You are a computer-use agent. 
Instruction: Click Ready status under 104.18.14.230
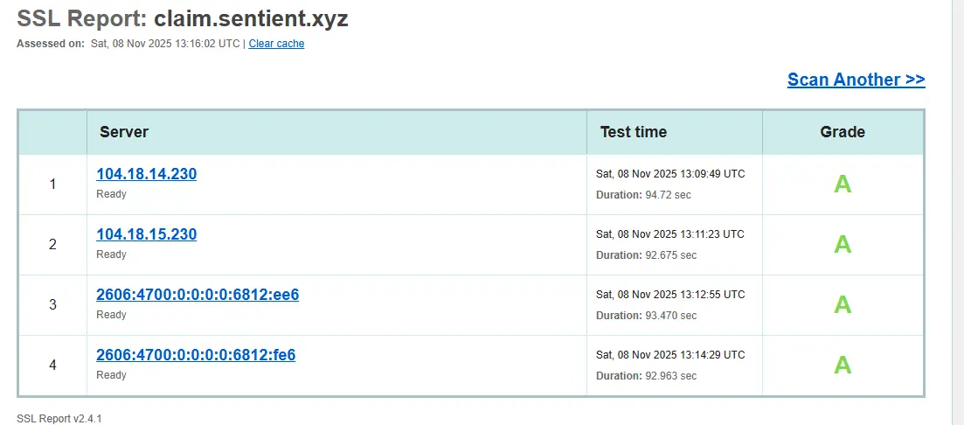(x=111, y=194)
